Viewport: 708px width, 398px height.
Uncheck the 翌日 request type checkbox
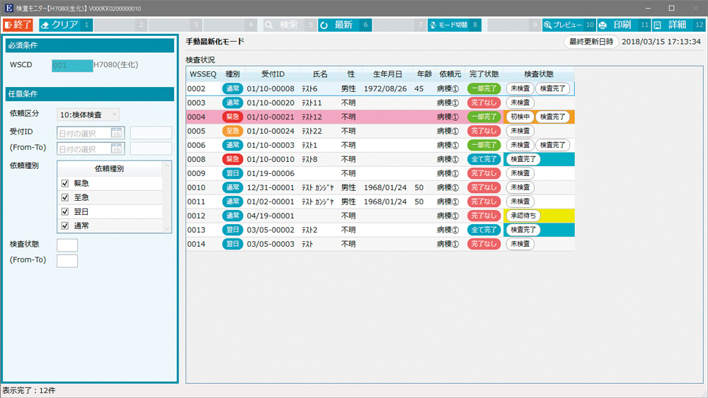click(65, 211)
